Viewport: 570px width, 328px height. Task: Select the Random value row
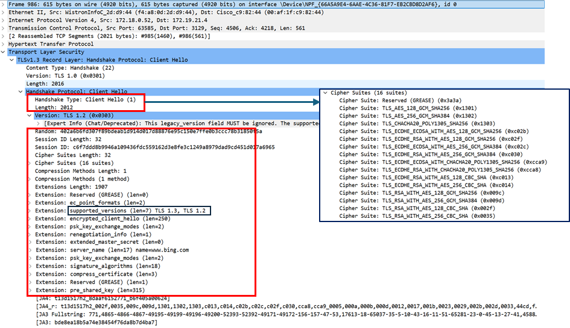click(148, 131)
